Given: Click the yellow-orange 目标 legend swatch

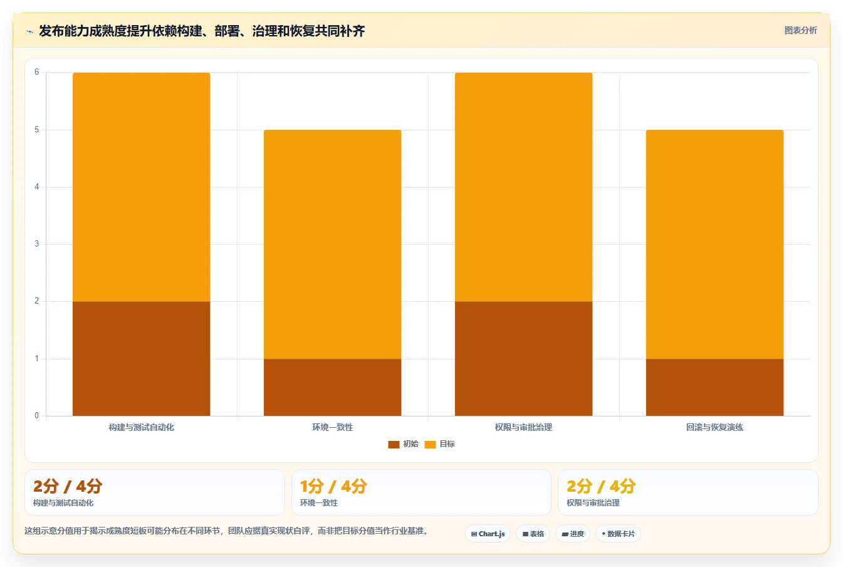Looking at the screenshot, I should pos(430,445).
